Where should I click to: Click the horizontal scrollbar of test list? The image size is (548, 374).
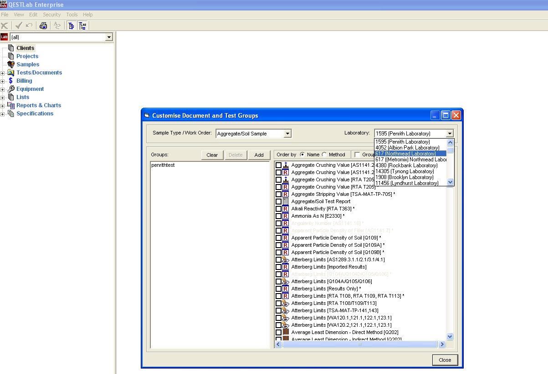coord(360,344)
